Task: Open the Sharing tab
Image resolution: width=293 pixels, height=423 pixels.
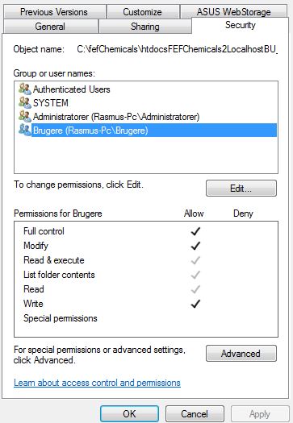Action: coord(145,27)
